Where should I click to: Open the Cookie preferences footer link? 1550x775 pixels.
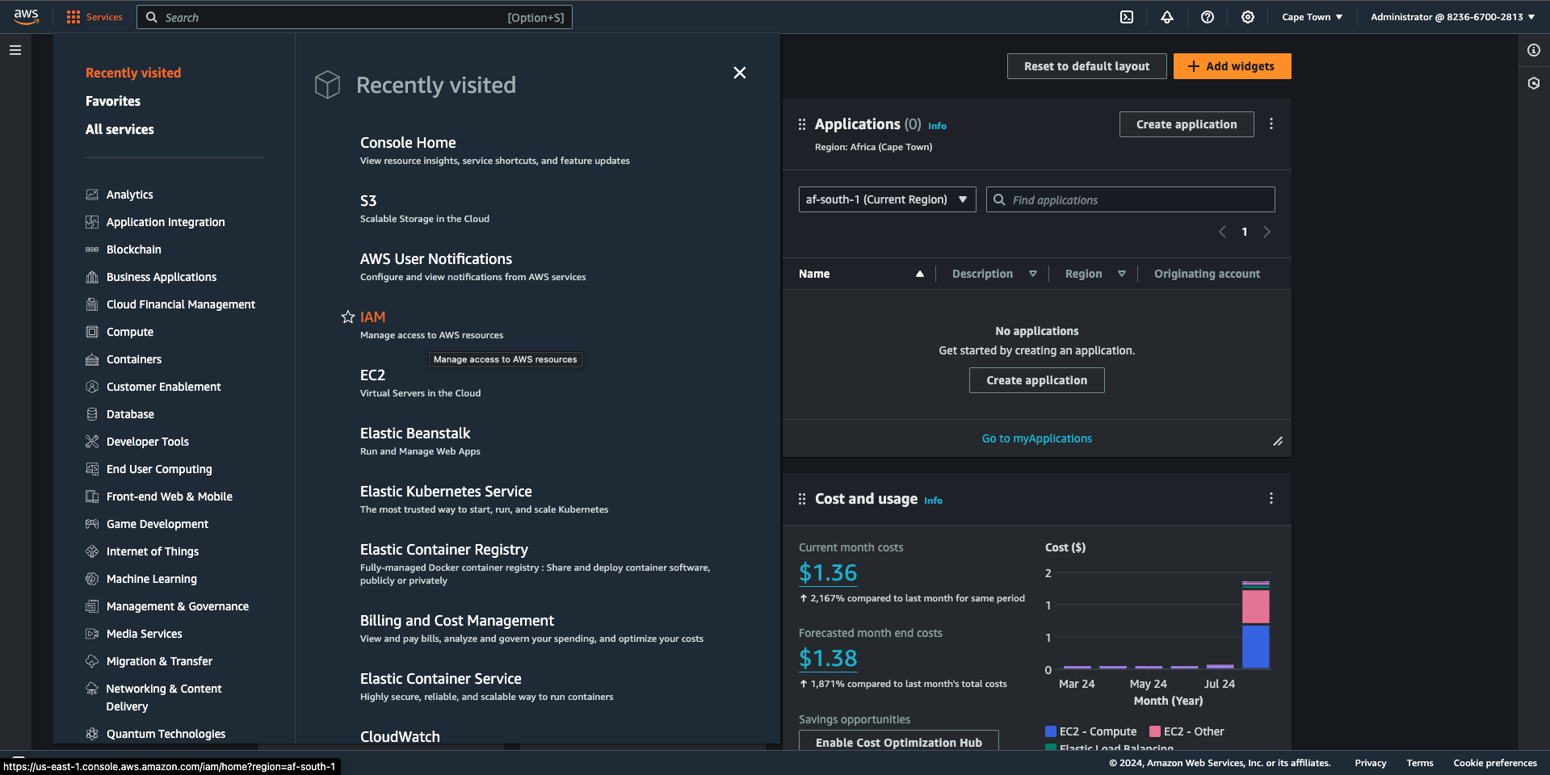pos(1495,763)
